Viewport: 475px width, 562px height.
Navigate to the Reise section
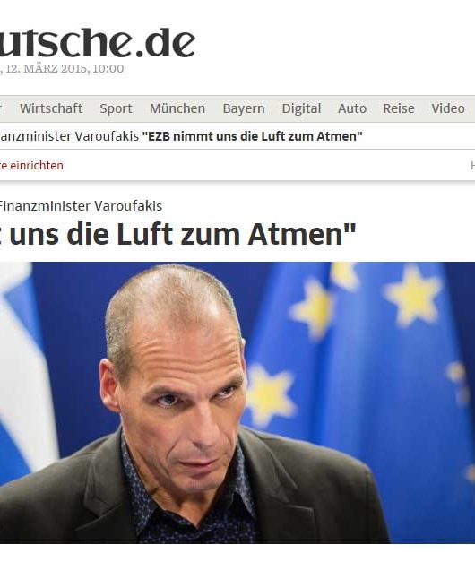pos(399,108)
